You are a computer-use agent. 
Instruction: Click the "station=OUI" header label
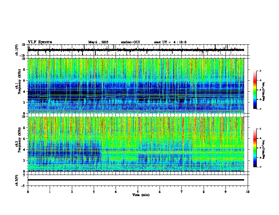coord(130,42)
